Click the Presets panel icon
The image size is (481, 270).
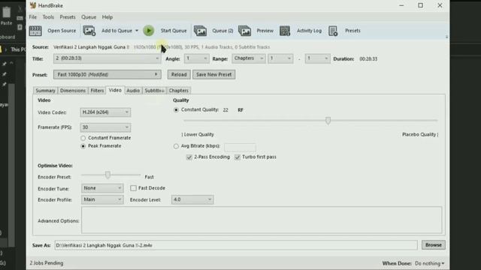pyautogui.click(x=333, y=31)
